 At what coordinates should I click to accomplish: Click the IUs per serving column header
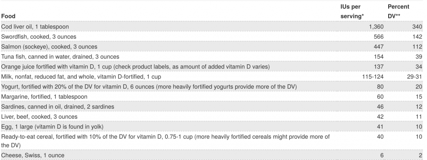352,11
